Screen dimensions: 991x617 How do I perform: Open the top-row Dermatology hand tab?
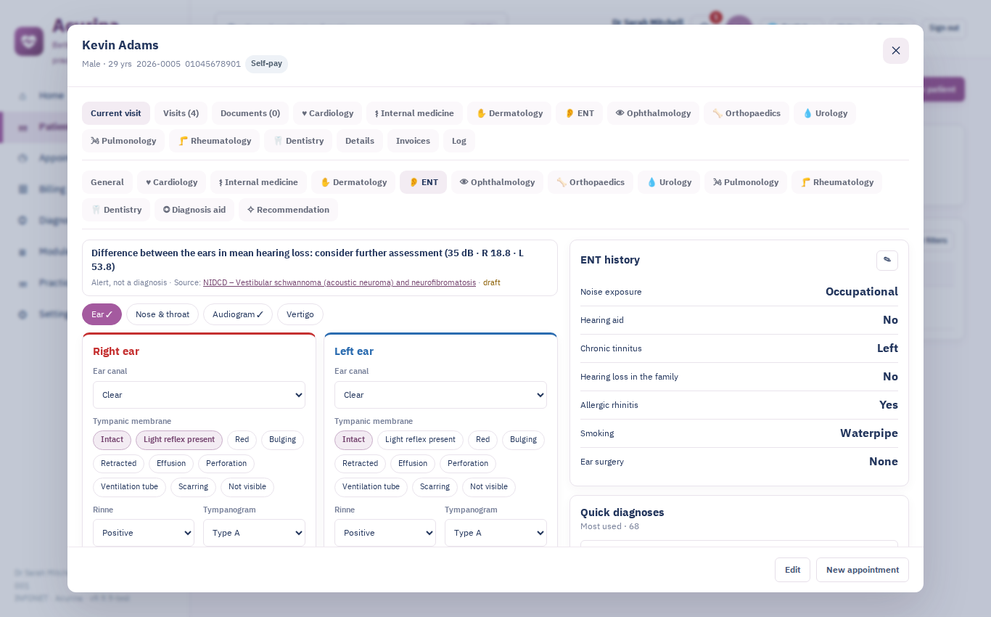(x=509, y=113)
